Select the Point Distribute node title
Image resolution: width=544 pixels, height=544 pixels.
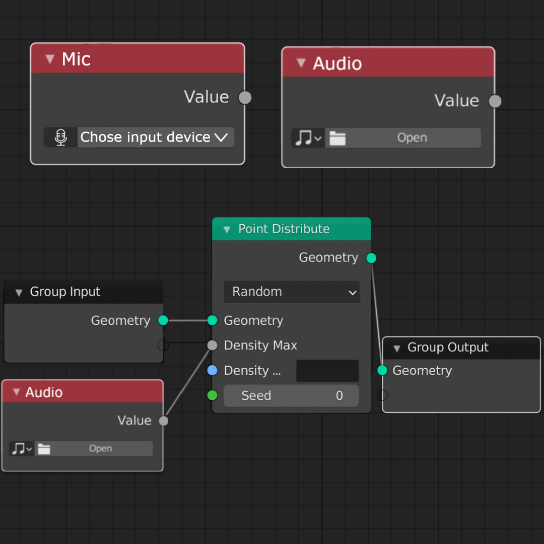click(284, 229)
